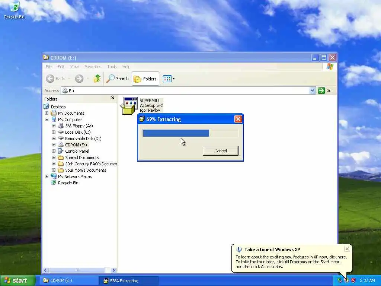This screenshot has height=286, width=381.
Task: Expand the Control Panel node
Action: pos(54,151)
